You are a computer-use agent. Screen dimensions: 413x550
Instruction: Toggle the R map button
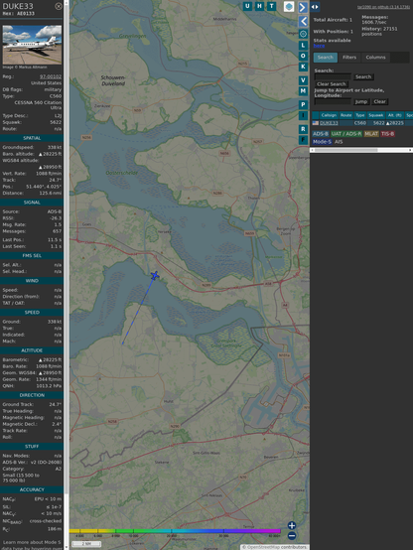pyautogui.click(x=303, y=129)
